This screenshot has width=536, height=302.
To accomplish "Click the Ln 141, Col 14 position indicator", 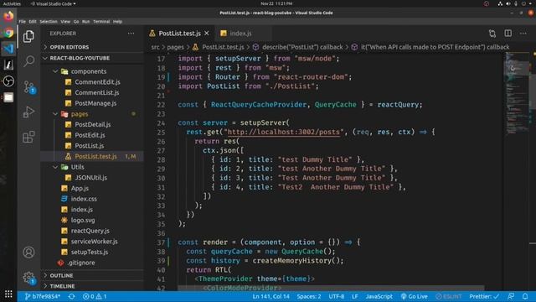I will point(271,296).
